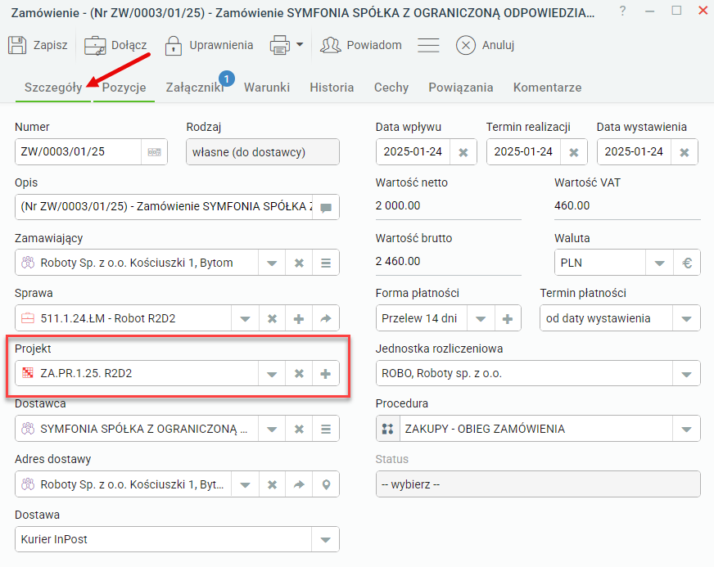This screenshot has height=567, width=714.
Task: Open the Dostawca list menu icon
Action: coord(326,429)
